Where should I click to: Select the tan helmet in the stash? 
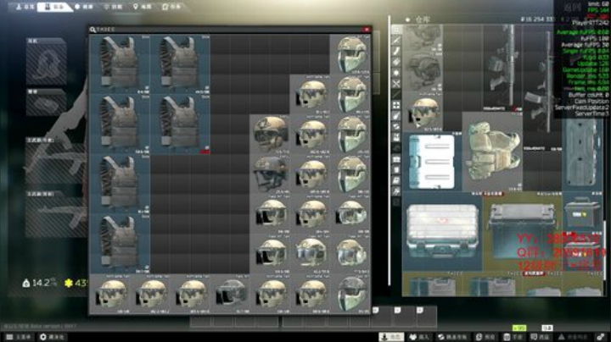423,112
